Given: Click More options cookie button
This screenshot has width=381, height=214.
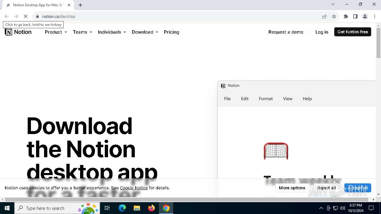Looking at the screenshot, I should click(x=292, y=188).
